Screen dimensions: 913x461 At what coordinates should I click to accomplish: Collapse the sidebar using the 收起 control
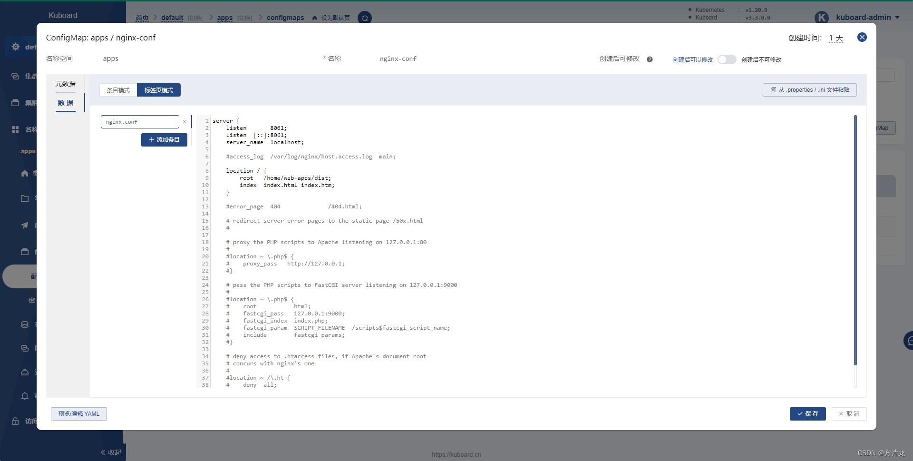tap(110, 452)
